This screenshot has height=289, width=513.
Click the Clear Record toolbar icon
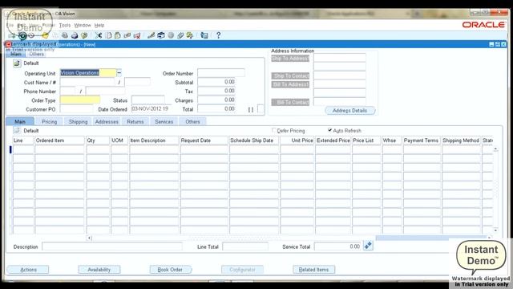pyautogui.click(x=127, y=35)
